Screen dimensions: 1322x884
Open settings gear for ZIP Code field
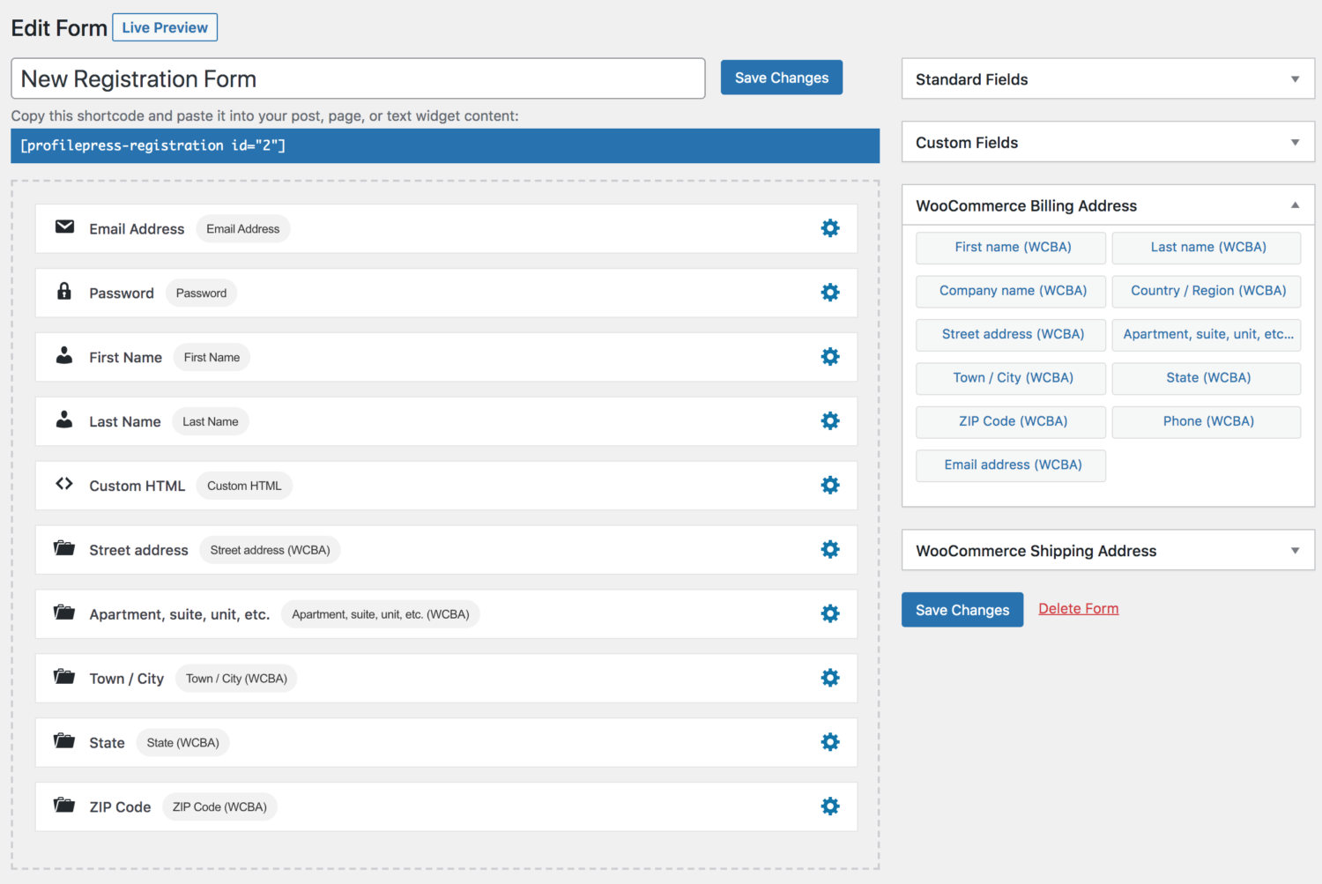tap(830, 807)
